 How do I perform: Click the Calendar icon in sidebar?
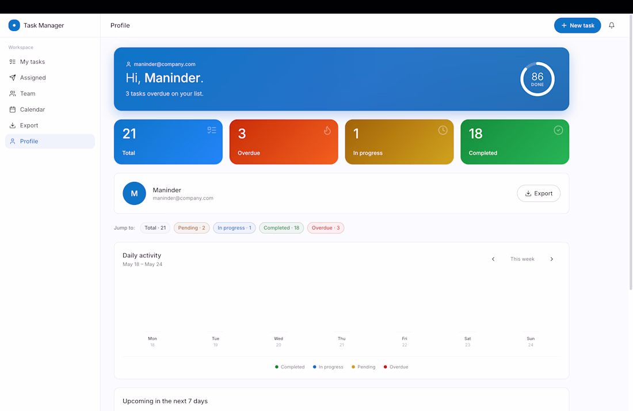pyautogui.click(x=13, y=109)
